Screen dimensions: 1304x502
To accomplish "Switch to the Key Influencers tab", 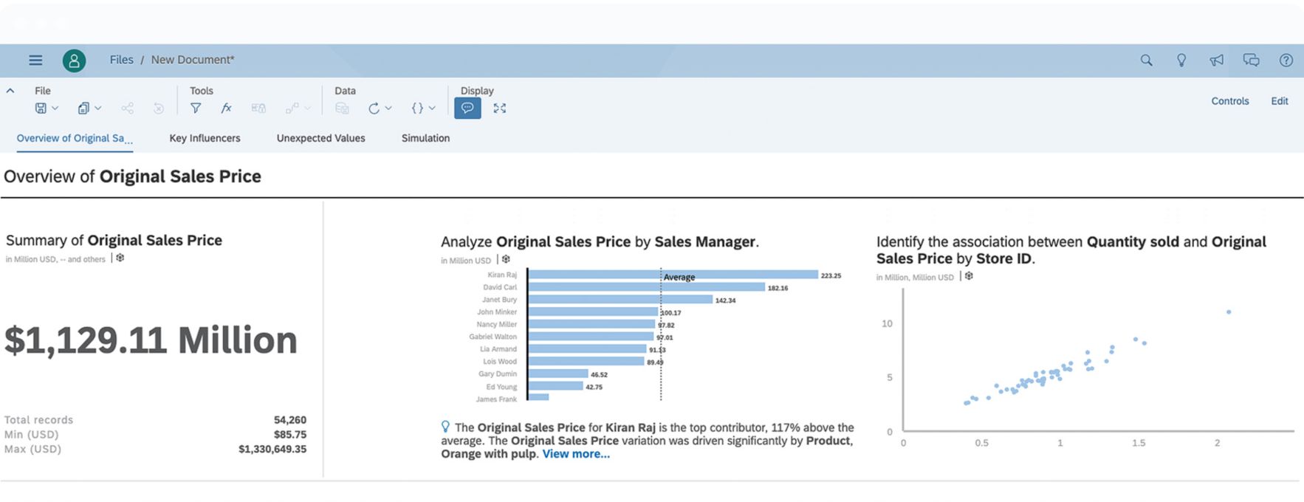I will (x=205, y=138).
